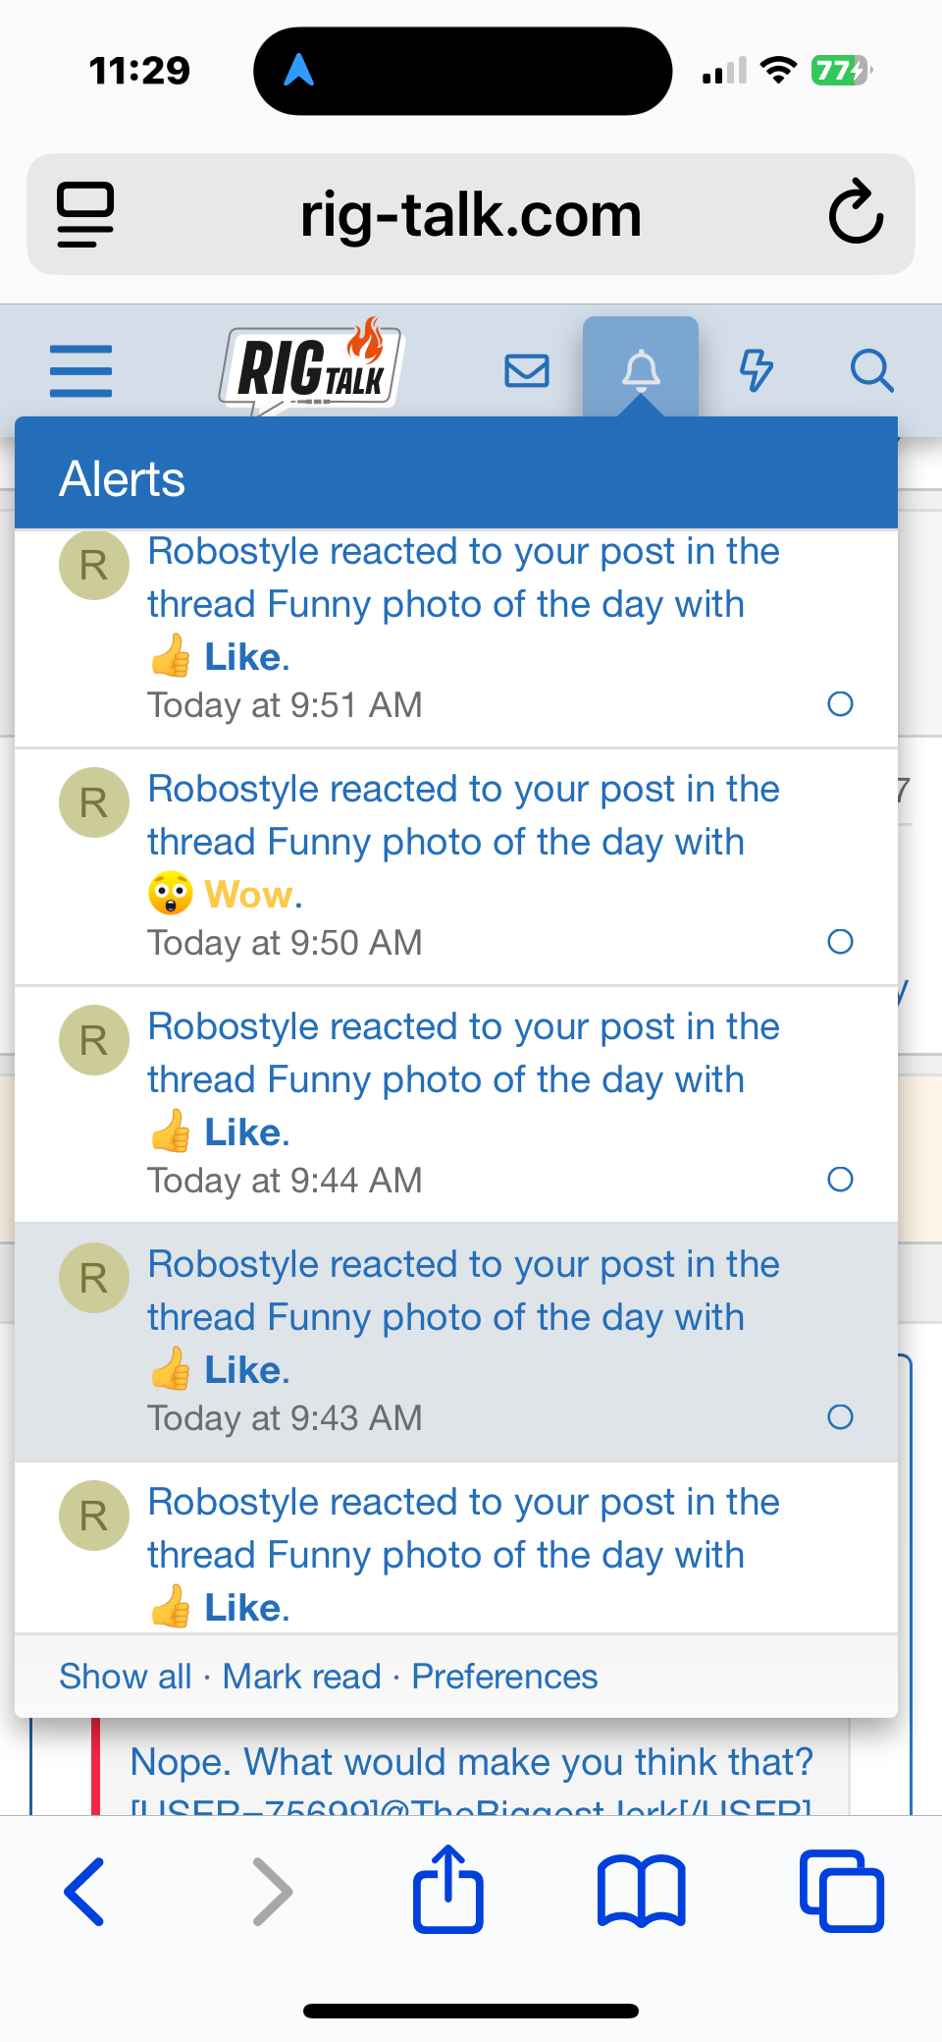
Task: Open Robostyle's avatar on Wow alert
Action: click(94, 802)
